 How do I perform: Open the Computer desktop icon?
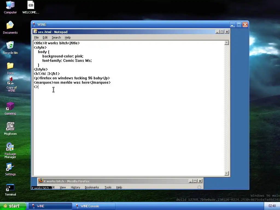tap(10, 7)
